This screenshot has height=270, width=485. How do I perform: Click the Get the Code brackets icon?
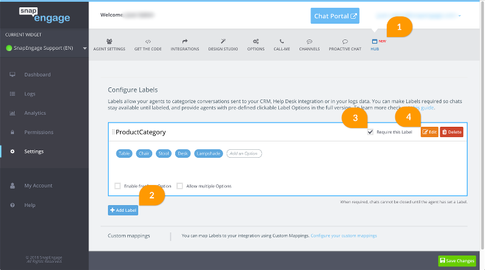pyautogui.click(x=148, y=41)
